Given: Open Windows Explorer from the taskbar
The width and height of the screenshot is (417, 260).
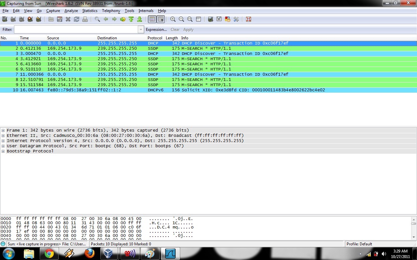Looking at the screenshot, I should (x=29, y=253).
